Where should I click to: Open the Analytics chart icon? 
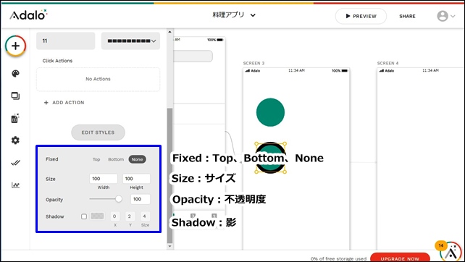point(15,185)
